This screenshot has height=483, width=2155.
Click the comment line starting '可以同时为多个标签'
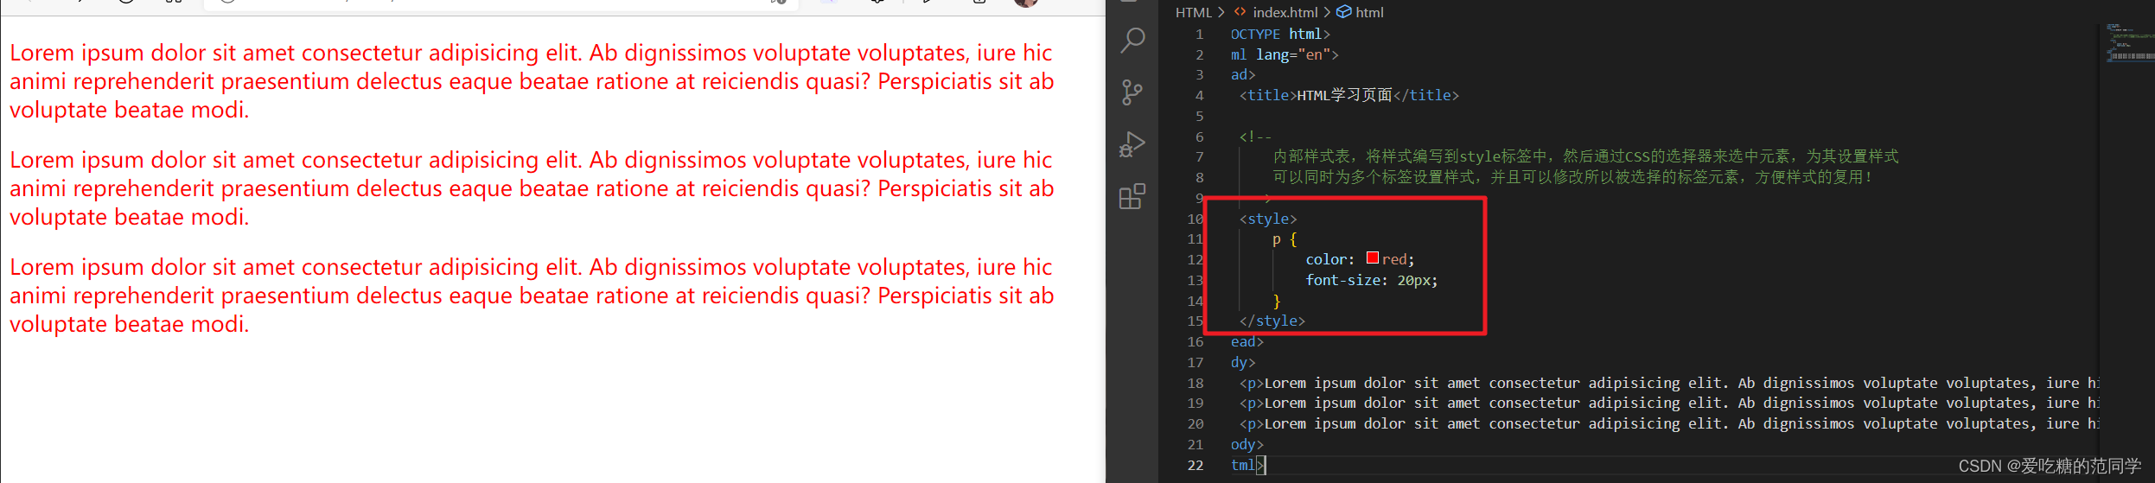pos(1572,177)
